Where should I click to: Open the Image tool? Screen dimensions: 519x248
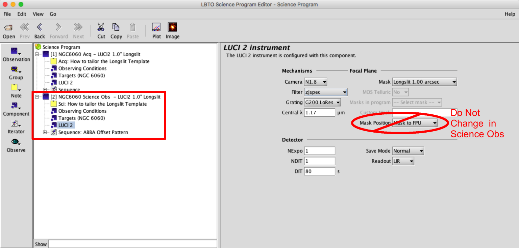[172, 27]
